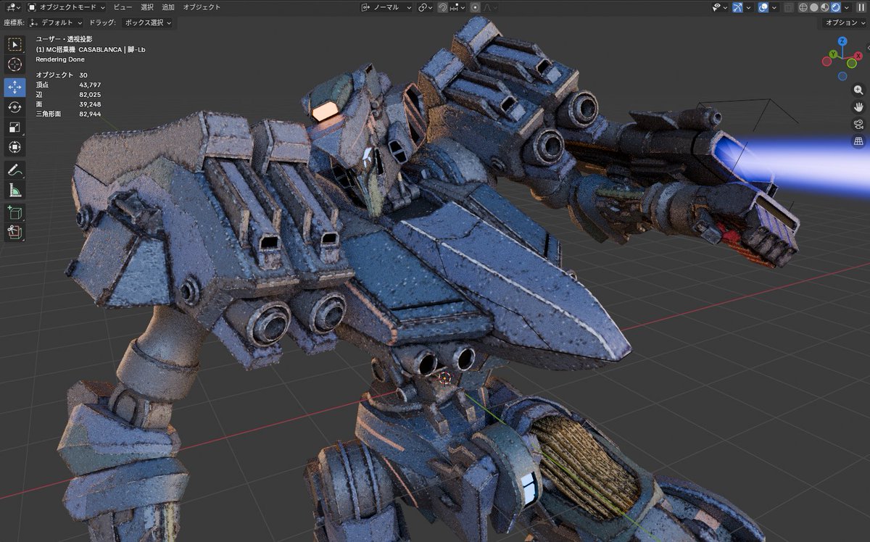Open the ボックス選択 drag dropdown
The height and width of the screenshot is (542, 870).
pos(148,22)
